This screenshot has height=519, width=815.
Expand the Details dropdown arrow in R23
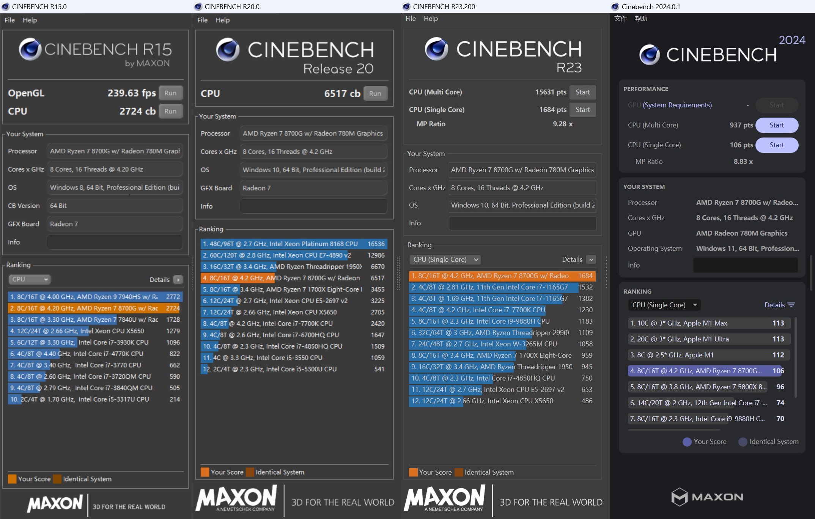click(x=591, y=259)
